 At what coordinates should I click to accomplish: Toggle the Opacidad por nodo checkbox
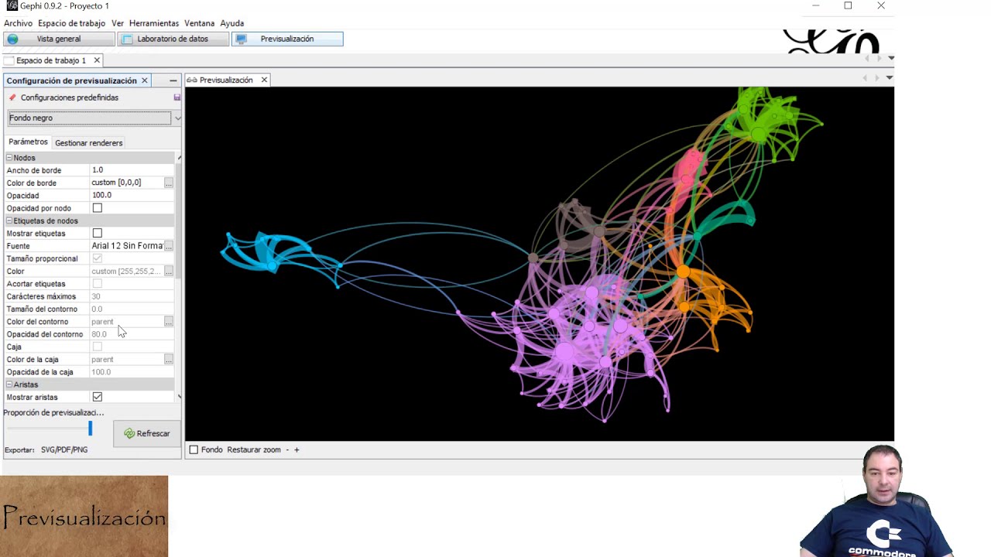pyautogui.click(x=97, y=208)
